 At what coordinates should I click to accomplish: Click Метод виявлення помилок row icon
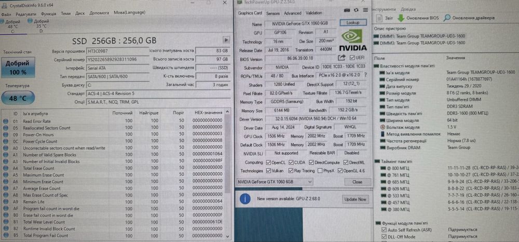[x=383, y=134]
